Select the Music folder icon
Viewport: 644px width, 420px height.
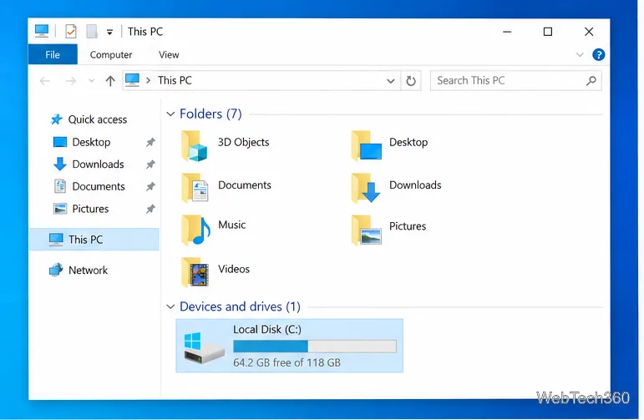(x=196, y=230)
